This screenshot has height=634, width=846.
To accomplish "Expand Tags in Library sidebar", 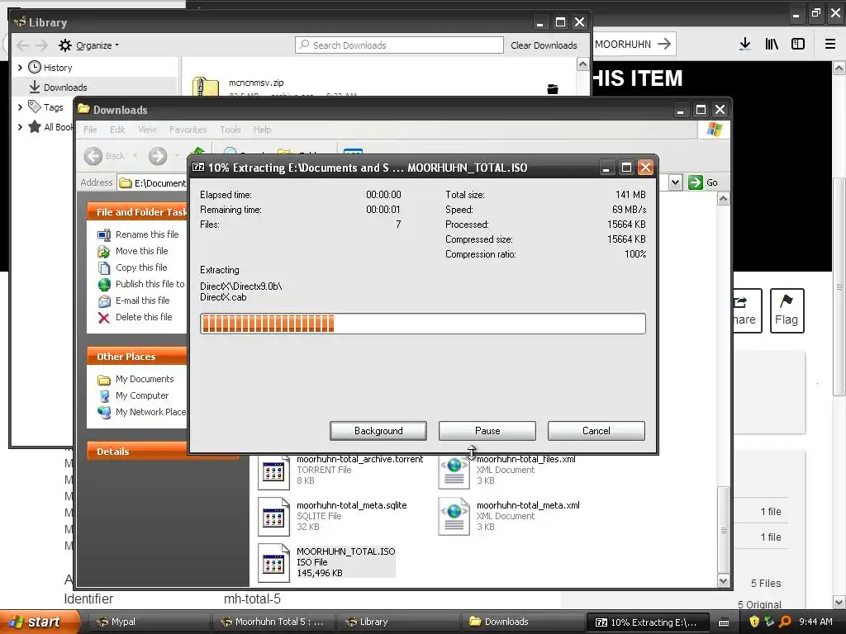I will point(20,107).
